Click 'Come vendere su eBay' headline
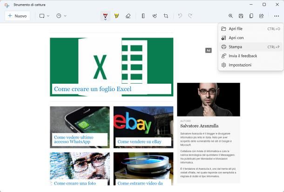Screen dimensions: 284x192 pyautogui.click(x=140, y=141)
